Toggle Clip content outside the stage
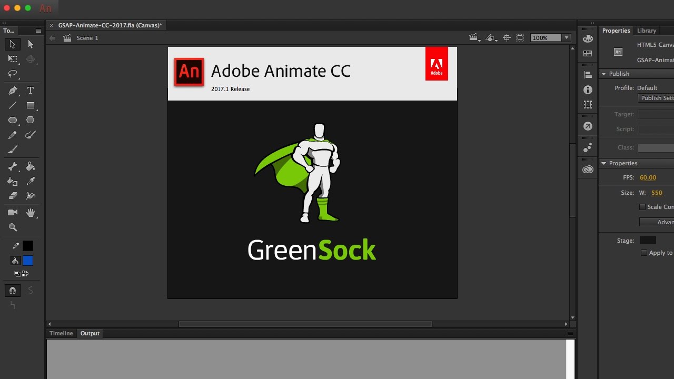Viewport: 674px width, 379px height. (520, 37)
